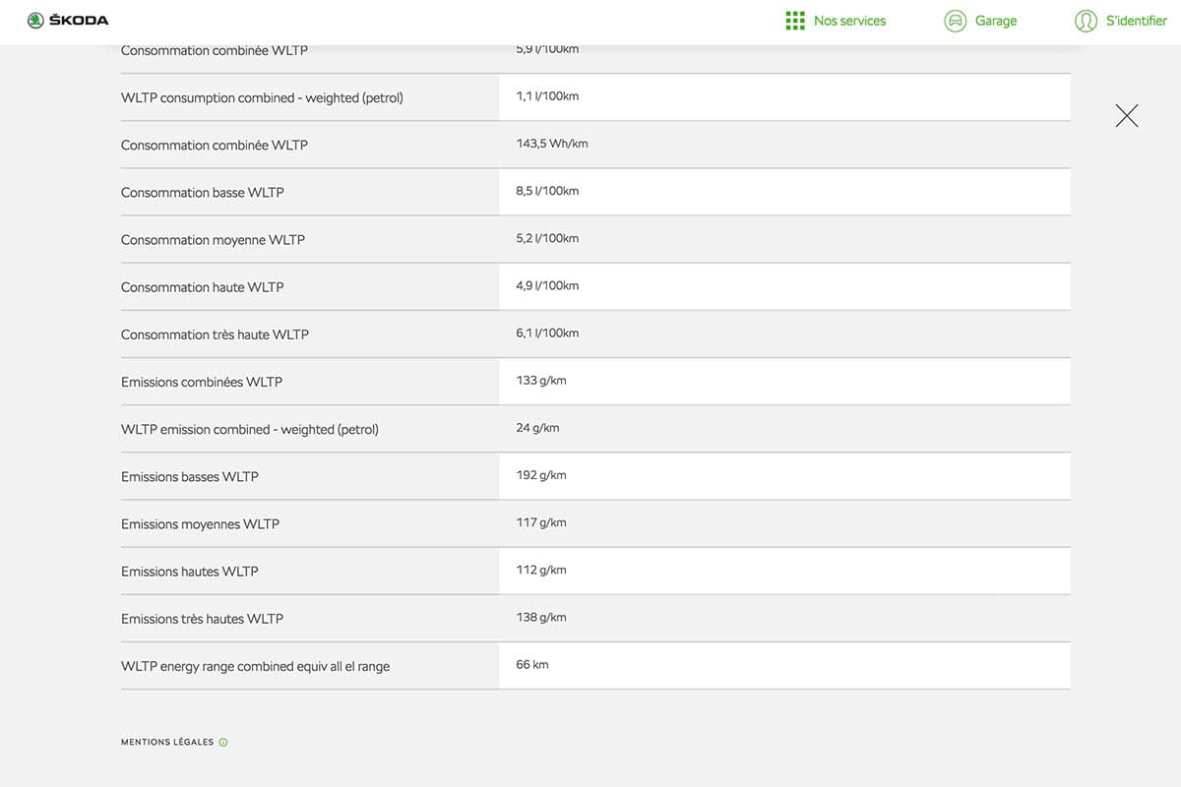Viewport: 1181px width, 787px height.
Task: Click the S'identifier user profile icon
Action: coord(1086,21)
